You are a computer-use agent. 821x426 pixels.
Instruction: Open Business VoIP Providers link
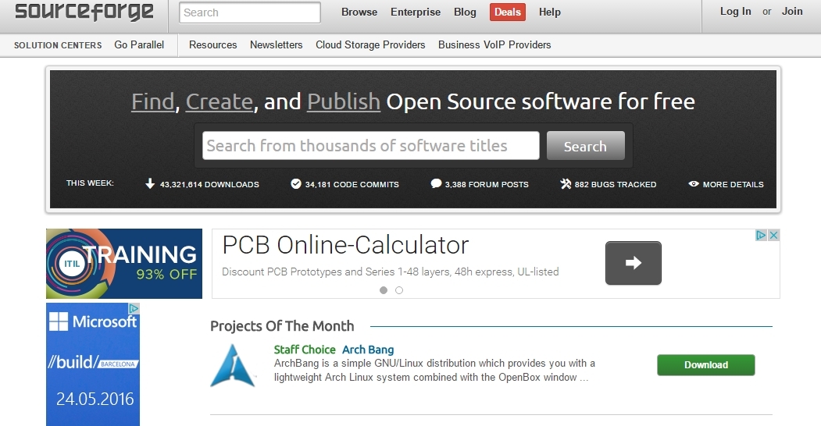click(x=494, y=45)
